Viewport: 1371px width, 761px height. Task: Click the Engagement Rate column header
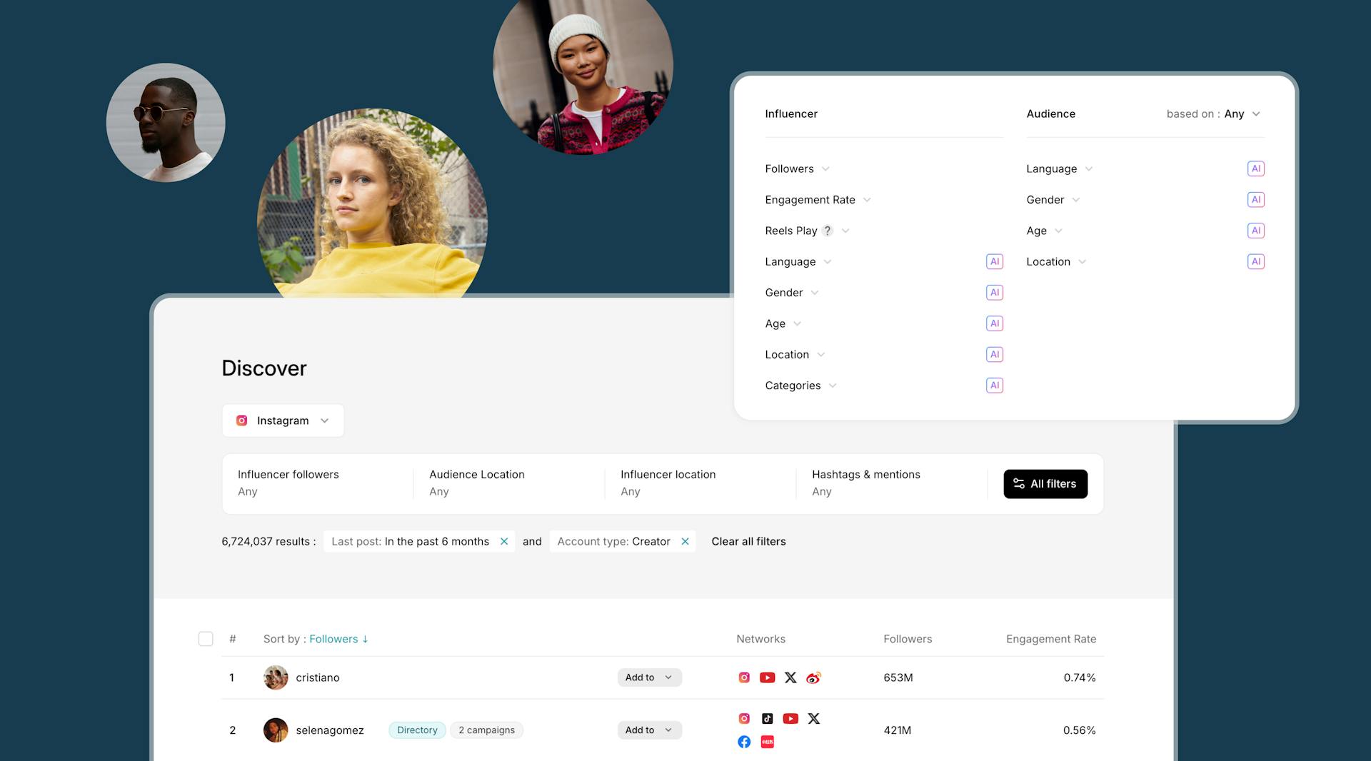point(1051,639)
